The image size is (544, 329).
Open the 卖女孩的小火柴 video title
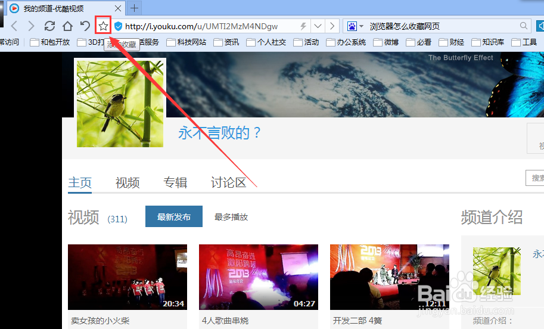[100, 321]
